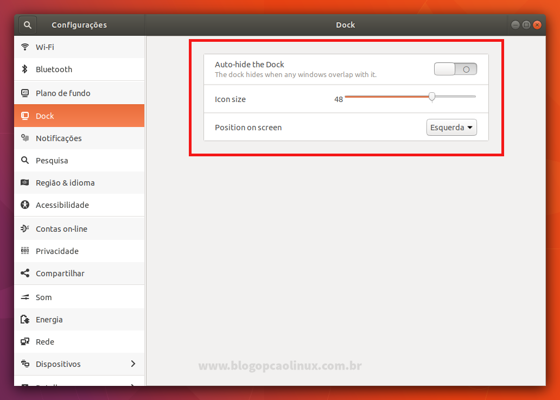Image resolution: width=560 pixels, height=400 pixels.
Task: Open Acessibilidade settings
Action: point(79,205)
